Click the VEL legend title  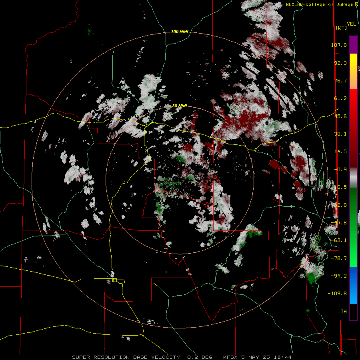351,24
